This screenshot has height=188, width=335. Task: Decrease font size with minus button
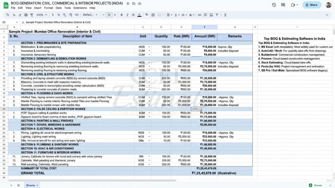tap(103, 15)
